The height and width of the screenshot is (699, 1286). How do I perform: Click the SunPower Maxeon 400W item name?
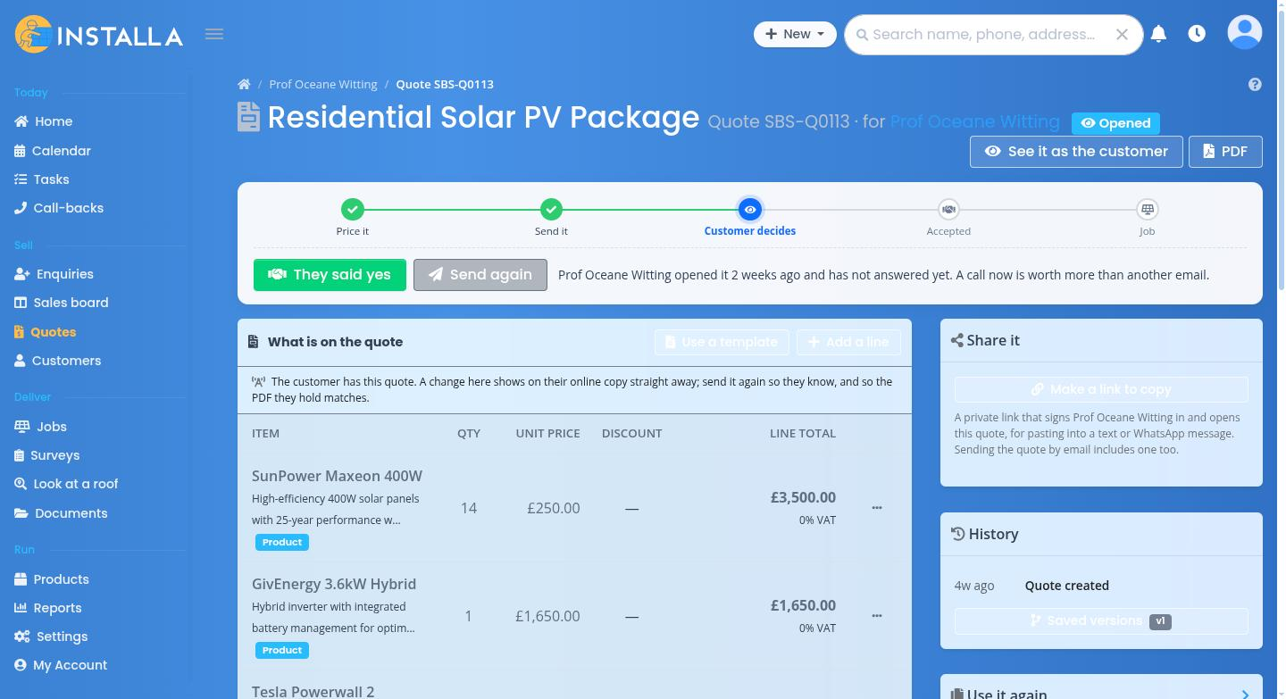pos(337,476)
